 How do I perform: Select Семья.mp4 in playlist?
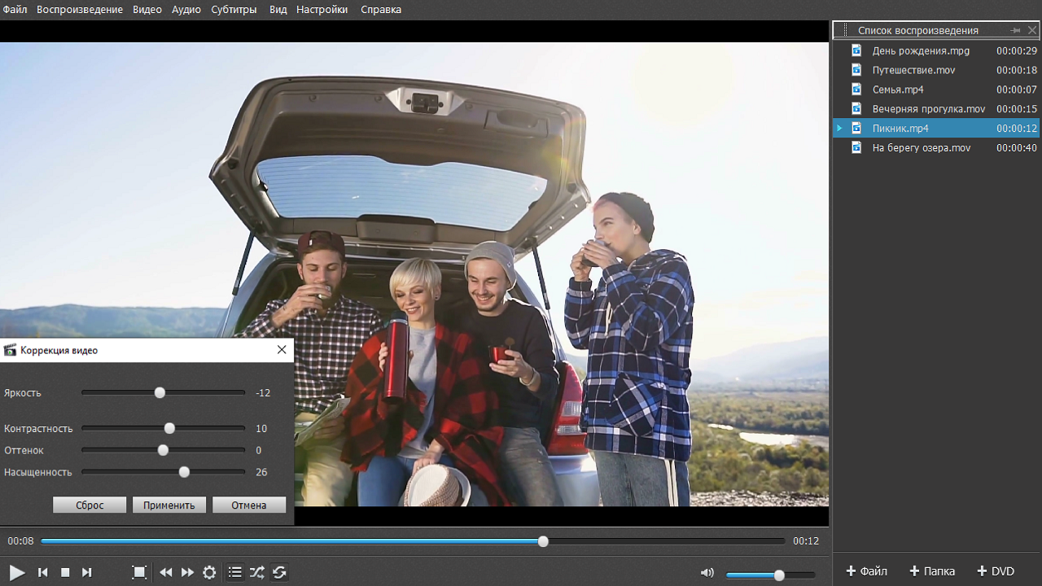936,90
